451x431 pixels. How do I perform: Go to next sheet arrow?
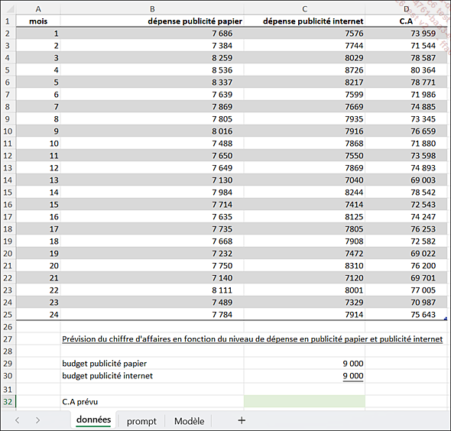[x=37, y=420]
